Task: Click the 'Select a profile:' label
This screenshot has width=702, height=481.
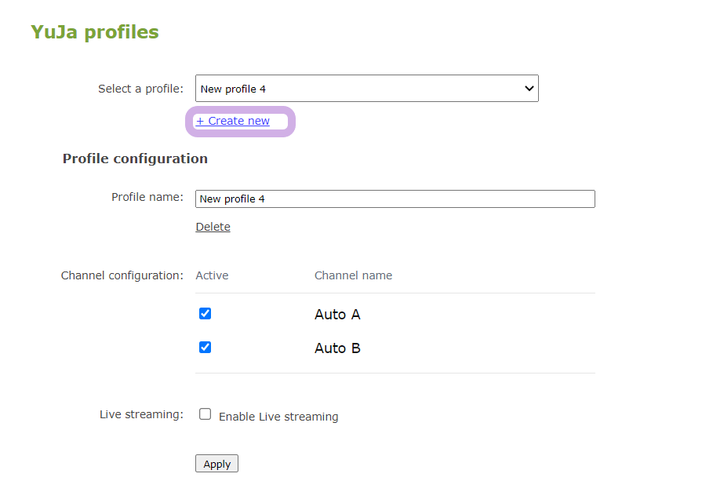Action: (x=140, y=89)
